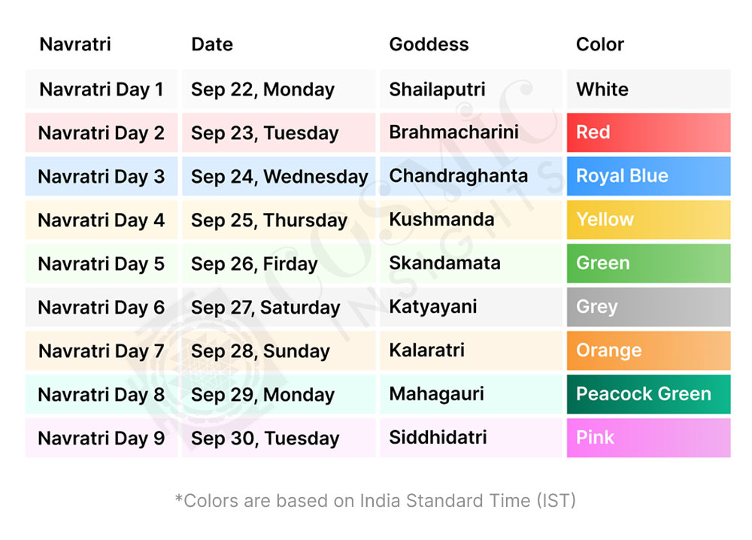The image size is (752, 540).
Task: Pick the Green color swatch
Action: click(x=648, y=263)
